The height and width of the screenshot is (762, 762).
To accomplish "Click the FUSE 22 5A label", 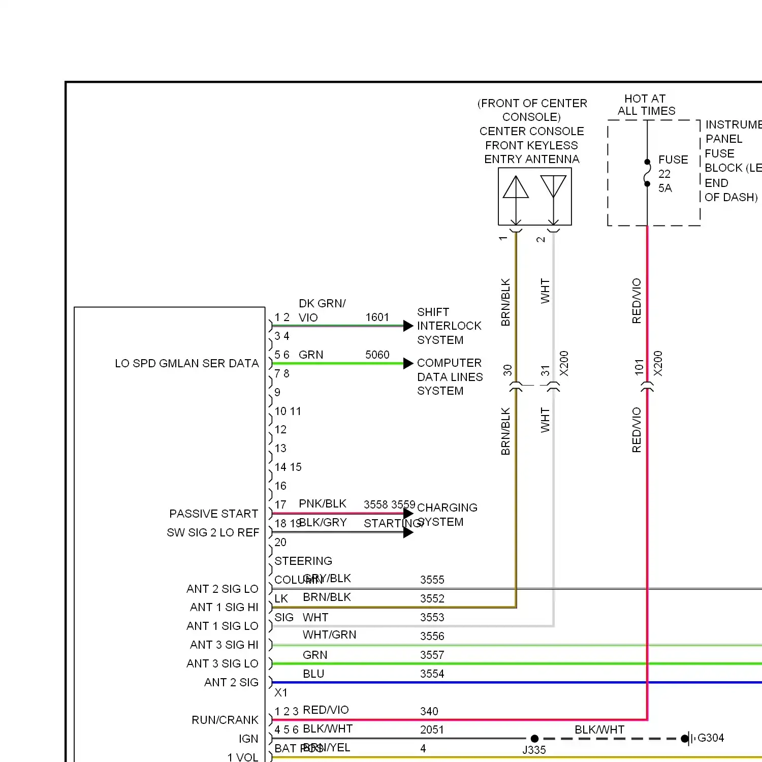I will (x=673, y=174).
